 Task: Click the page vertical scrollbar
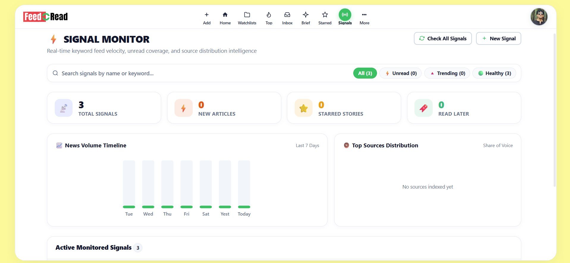click(x=555, y=110)
